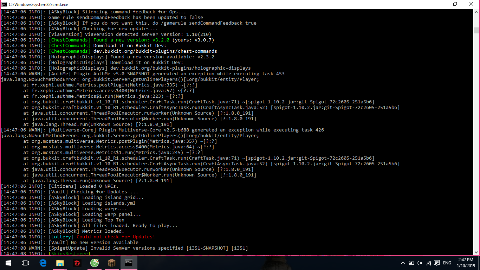Click red 'Could not check for Updates!' text
480x270 pixels.
116,237
